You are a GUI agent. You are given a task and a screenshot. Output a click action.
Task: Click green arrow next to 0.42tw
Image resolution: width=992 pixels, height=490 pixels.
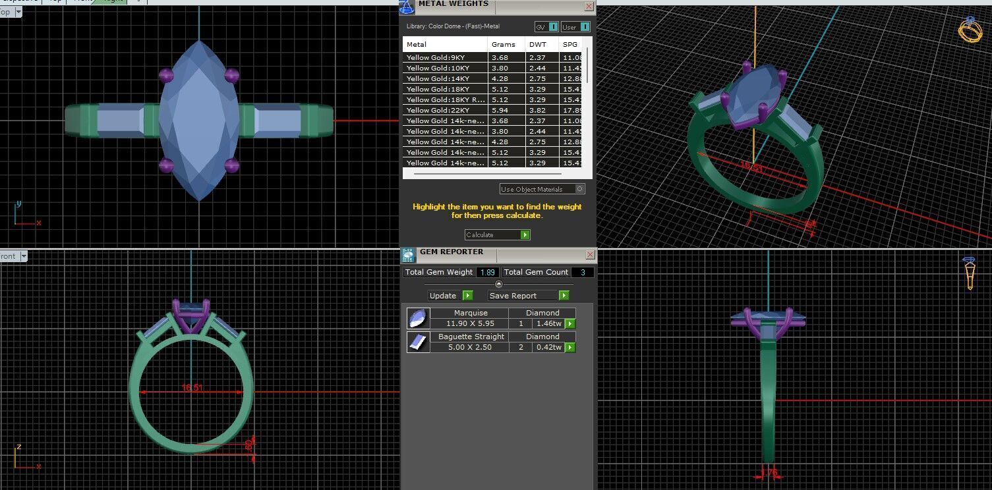click(x=570, y=347)
